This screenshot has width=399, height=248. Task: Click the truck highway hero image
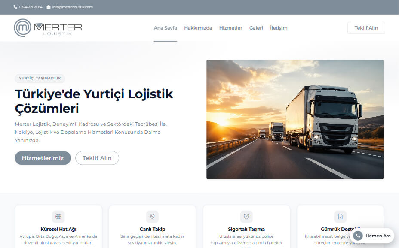pos(295,119)
